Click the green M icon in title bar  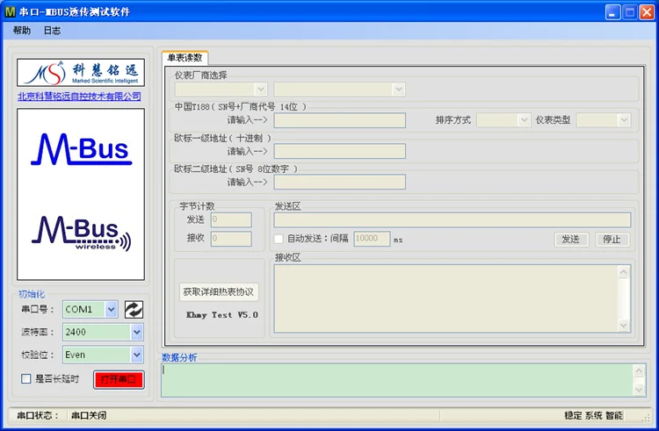pyautogui.click(x=10, y=11)
